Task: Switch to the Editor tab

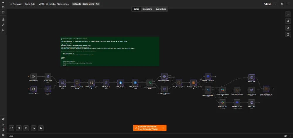Action: (x=136, y=9)
